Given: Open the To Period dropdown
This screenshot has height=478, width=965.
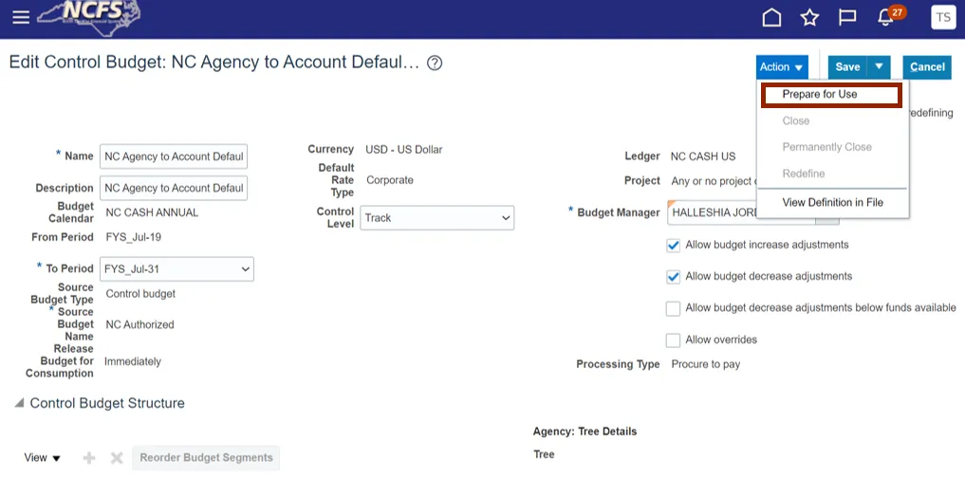Looking at the screenshot, I should pyautogui.click(x=176, y=269).
